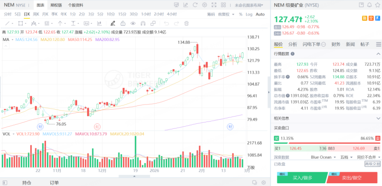Toggle drawings visibility eye icon
The image size is (382, 186).
[133, 23]
